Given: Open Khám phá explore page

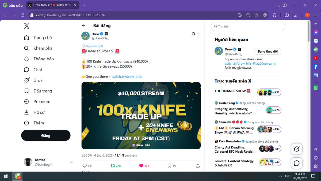Looking at the screenshot, I should (x=38, y=48).
